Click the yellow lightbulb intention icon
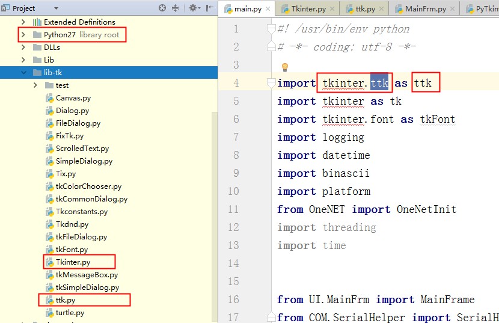This screenshot has width=499, height=323. click(x=285, y=67)
